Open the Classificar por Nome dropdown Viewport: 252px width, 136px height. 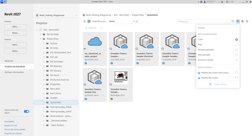click(x=122, y=21)
